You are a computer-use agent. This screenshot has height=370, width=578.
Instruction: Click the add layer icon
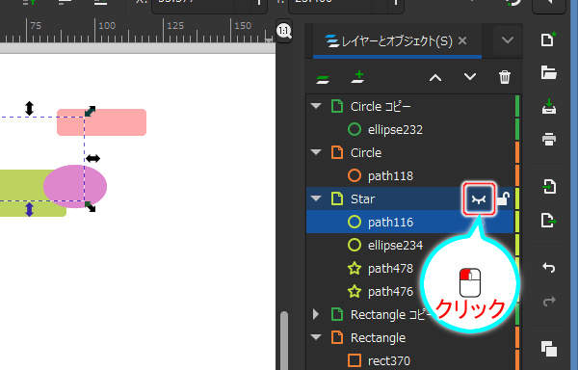(358, 77)
